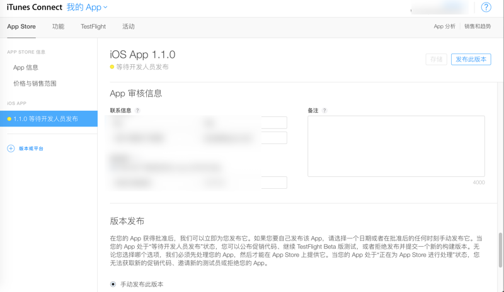Click the plus icon for 版本或平台
This screenshot has width=504, height=292.
pyautogui.click(x=11, y=149)
